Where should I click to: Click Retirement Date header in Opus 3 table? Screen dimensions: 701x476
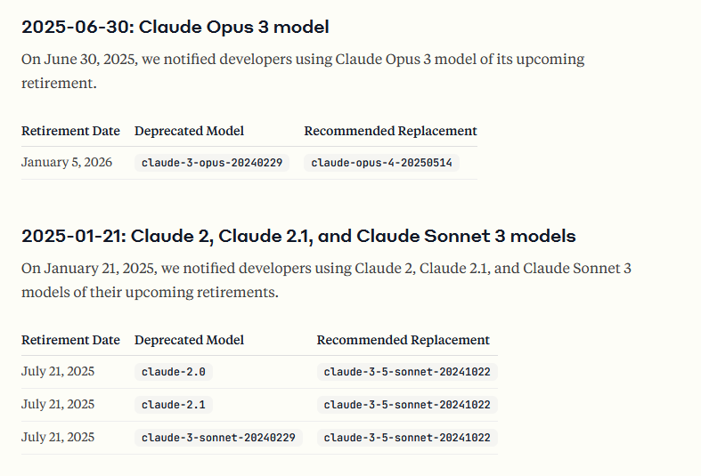pyautogui.click(x=70, y=131)
